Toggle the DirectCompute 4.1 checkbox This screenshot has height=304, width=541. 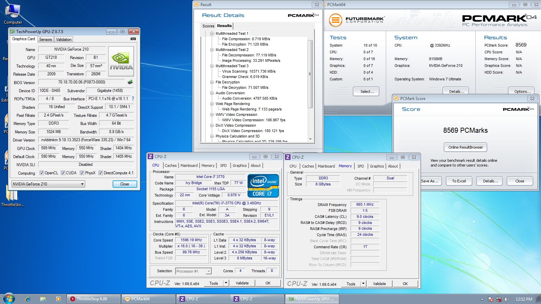click(100, 173)
